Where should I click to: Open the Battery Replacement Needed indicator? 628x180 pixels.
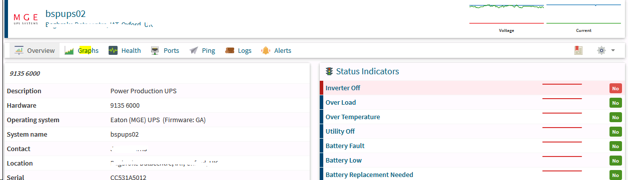(369, 175)
